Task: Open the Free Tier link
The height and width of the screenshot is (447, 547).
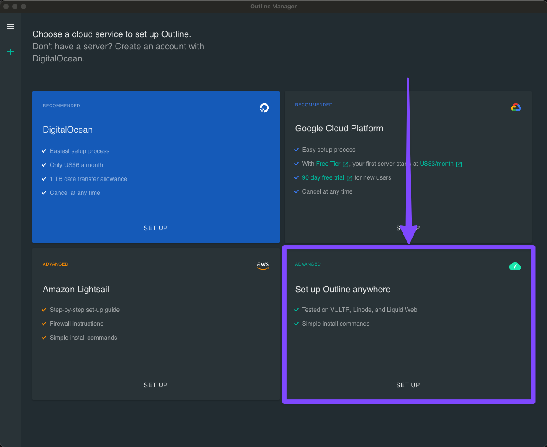Action: [x=328, y=164]
